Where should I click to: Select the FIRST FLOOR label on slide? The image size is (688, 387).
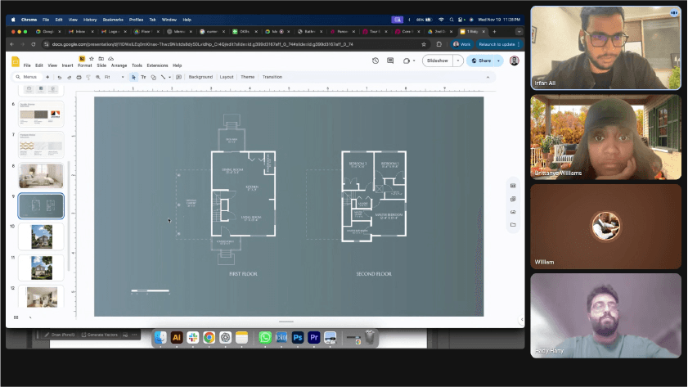point(243,274)
